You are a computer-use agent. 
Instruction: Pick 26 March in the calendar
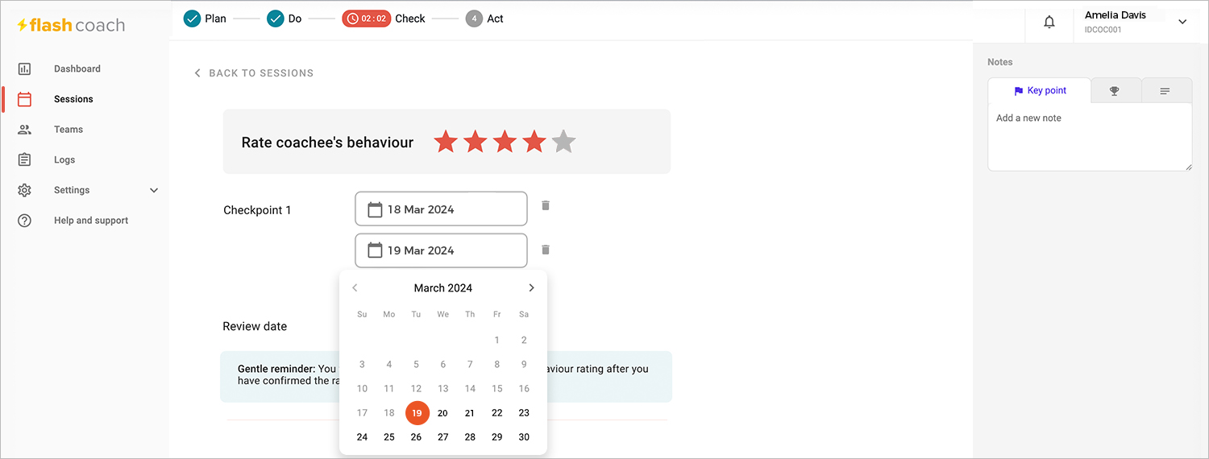tap(416, 437)
